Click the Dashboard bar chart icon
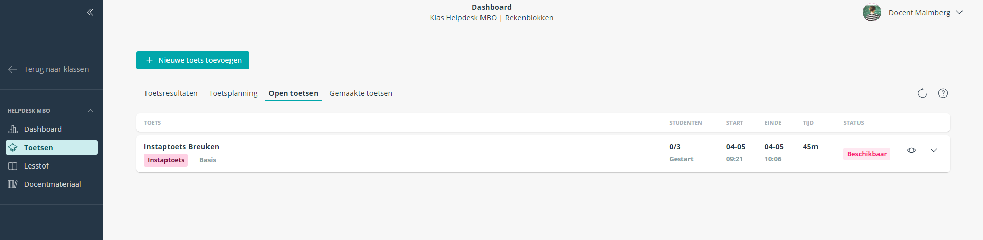This screenshot has height=240, width=983. coord(13,129)
